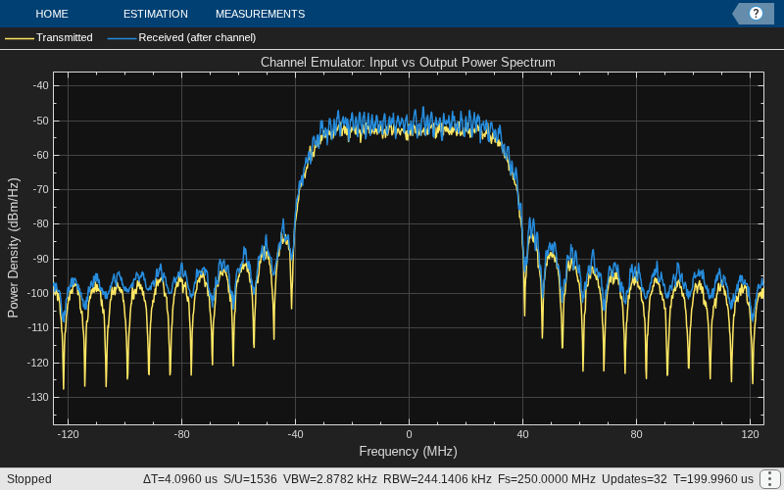Click the Stopped status text
Viewport: 784px width, 490px height.
(29, 479)
